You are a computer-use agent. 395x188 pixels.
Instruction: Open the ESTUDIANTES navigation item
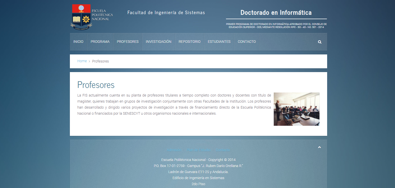tap(219, 42)
